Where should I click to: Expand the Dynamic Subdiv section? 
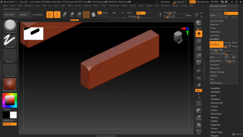(217, 21)
